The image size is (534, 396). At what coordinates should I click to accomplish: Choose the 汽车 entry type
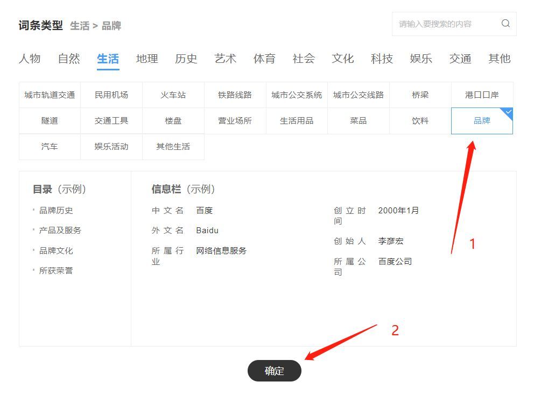pyautogui.click(x=50, y=147)
